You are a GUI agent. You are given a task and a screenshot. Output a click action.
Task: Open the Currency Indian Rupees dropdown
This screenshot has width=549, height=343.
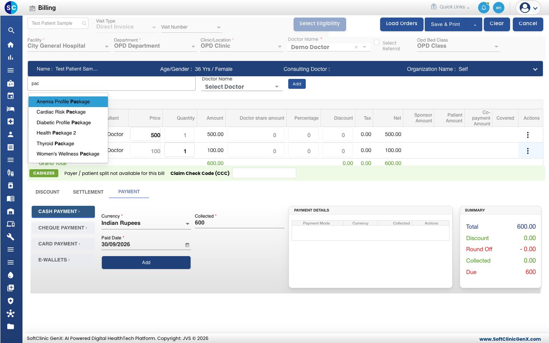click(x=146, y=223)
